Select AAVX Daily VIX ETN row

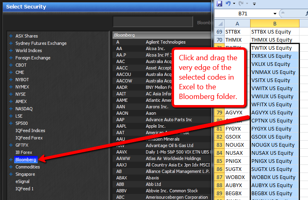161,152
